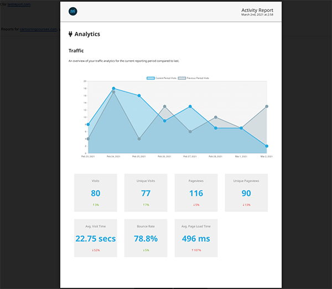The width and height of the screenshot is (332, 289).
Task: Select the Avg. Page Load Time card
Action: tap(196, 238)
